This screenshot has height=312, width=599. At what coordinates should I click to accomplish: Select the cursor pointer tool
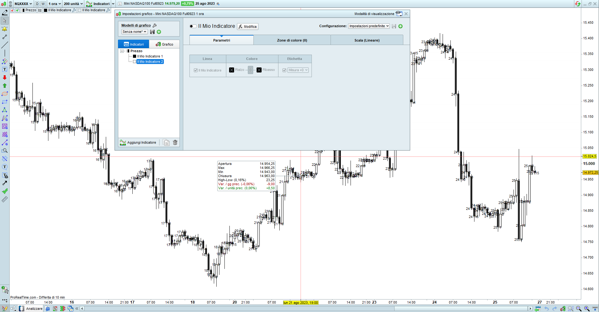pos(5,21)
